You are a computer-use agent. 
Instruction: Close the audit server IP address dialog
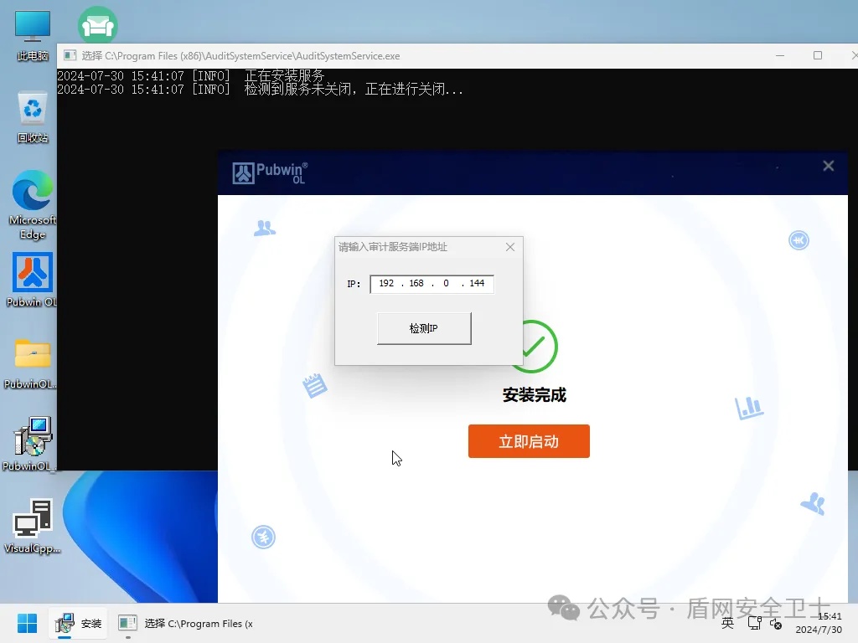coord(510,247)
